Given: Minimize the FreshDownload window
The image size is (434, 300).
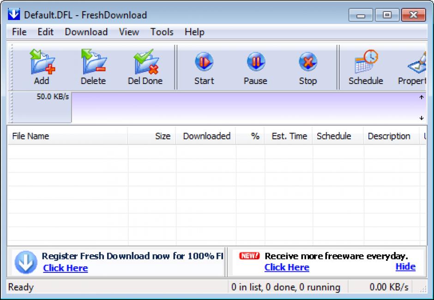Looking at the screenshot, I should click(361, 15).
